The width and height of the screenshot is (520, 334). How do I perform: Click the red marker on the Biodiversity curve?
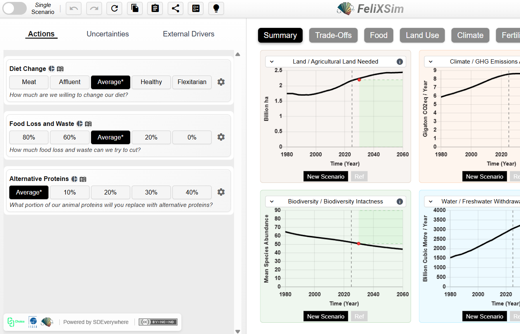(359, 244)
